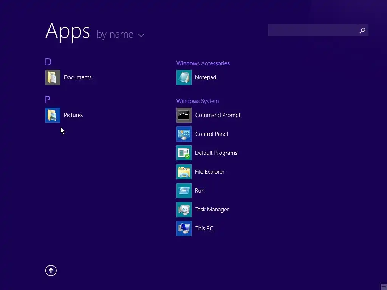Open the Pictures folder icon
The height and width of the screenshot is (290, 387).
coord(53,115)
